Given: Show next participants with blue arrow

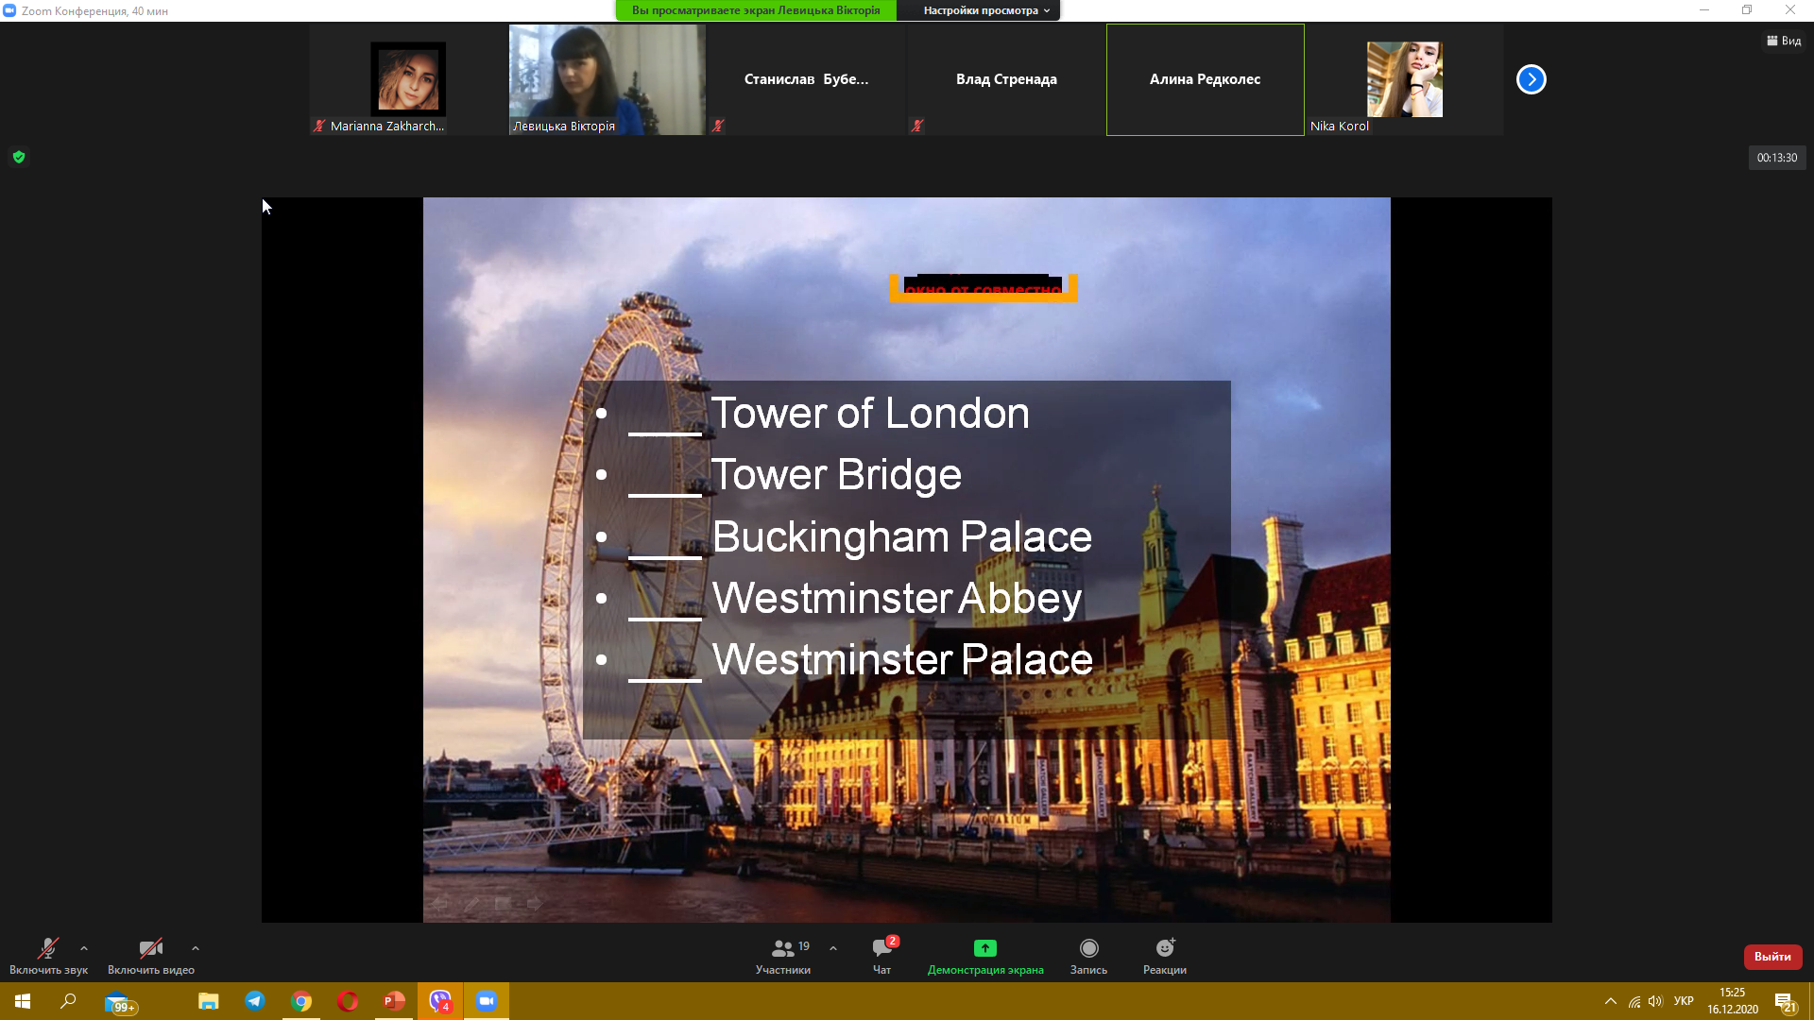Looking at the screenshot, I should pos(1531,79).
